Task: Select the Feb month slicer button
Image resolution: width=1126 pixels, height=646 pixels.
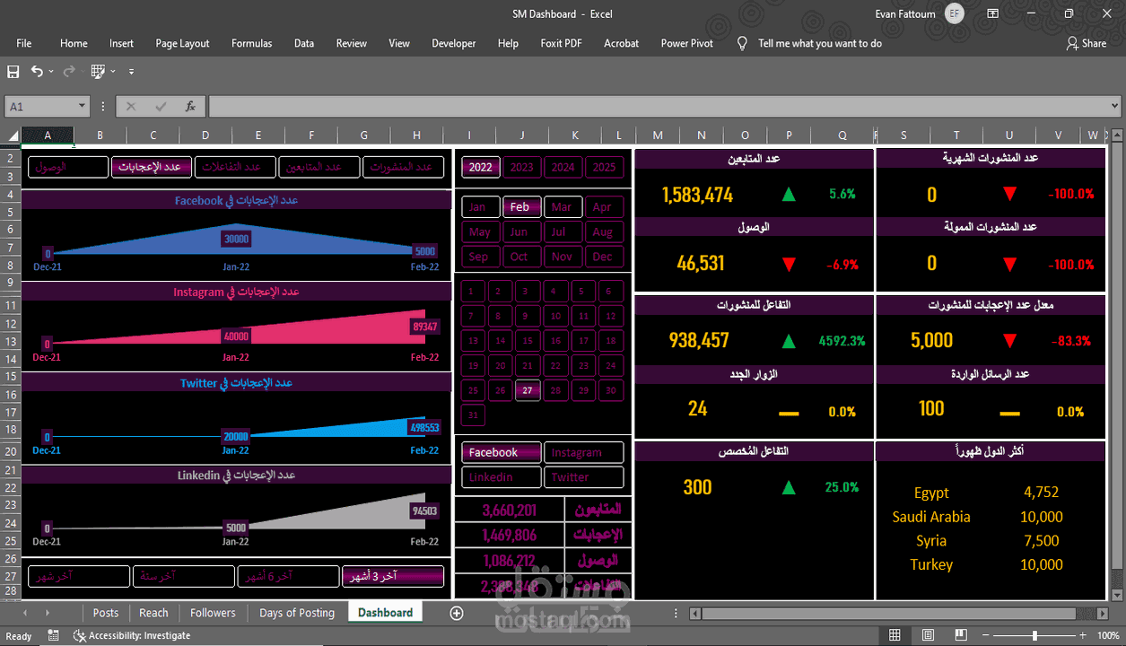Action: coord(520,206)
